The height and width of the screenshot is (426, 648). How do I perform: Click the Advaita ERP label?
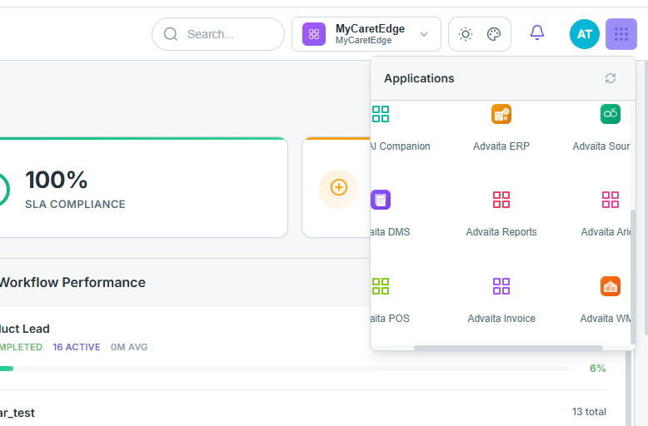[x=501, y=146]
